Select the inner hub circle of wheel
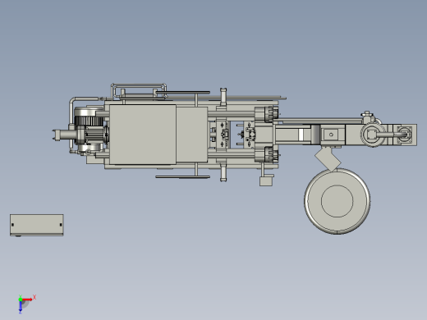 337,201
